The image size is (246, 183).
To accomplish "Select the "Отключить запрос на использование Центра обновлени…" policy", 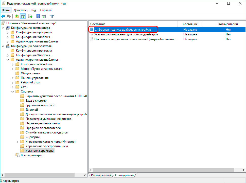I will click(x=135, y=39).
